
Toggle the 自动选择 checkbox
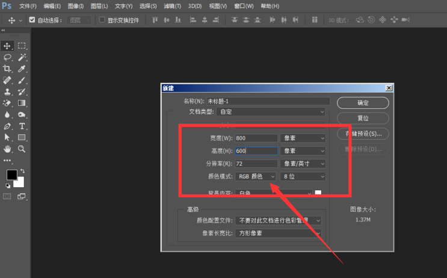[32, 20]
